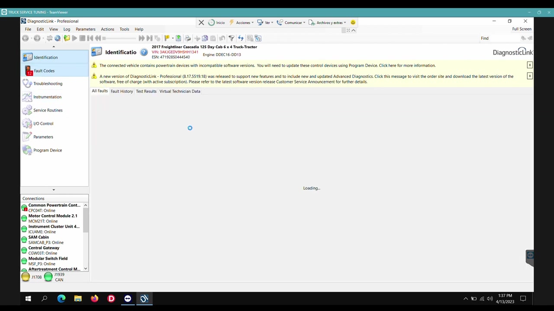554x311 pixels.
Task: Click the blue help icon beside the Identification title
Action: click(144, 52)
